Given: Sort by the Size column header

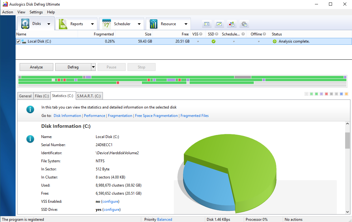Looking at the screenshot, I should 134,34.
